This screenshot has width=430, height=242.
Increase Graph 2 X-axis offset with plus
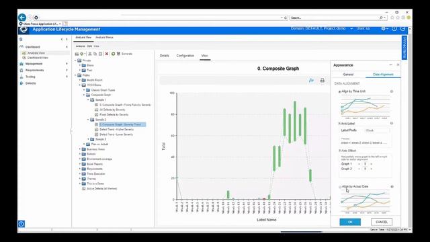[372, 169]
